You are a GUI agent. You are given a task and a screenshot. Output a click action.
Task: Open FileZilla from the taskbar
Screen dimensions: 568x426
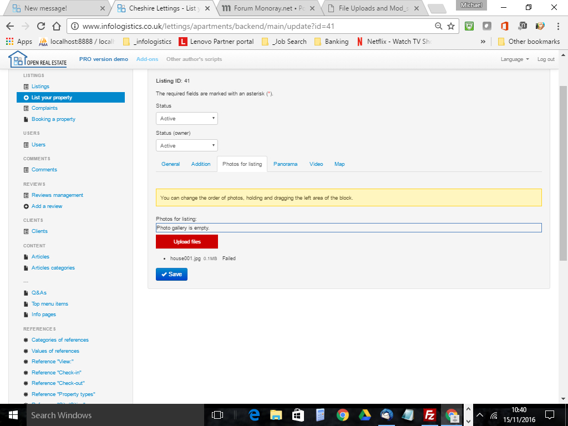(x=429, y=415)
